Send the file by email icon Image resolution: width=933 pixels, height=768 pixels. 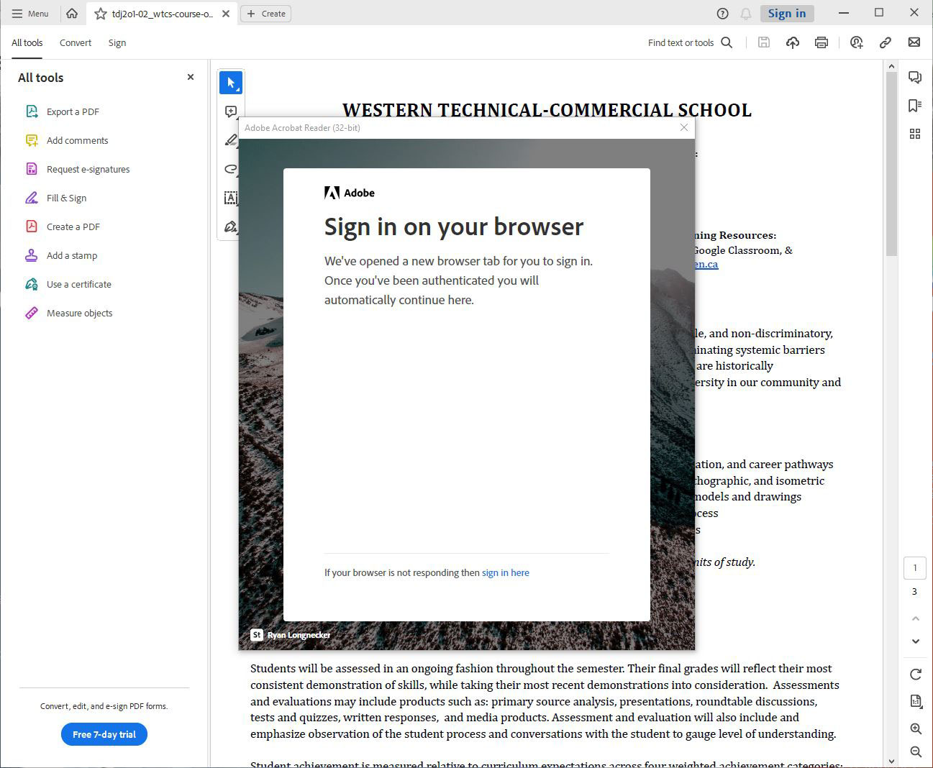914,42
